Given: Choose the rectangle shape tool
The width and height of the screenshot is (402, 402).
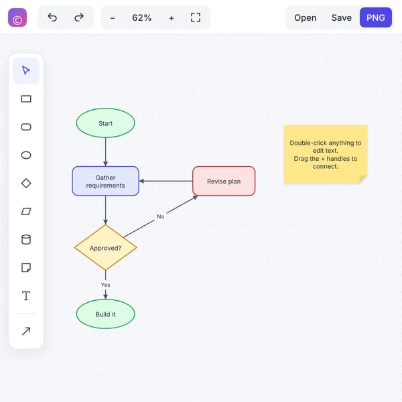Looking at the screenshot, I should tap(26, 98).
